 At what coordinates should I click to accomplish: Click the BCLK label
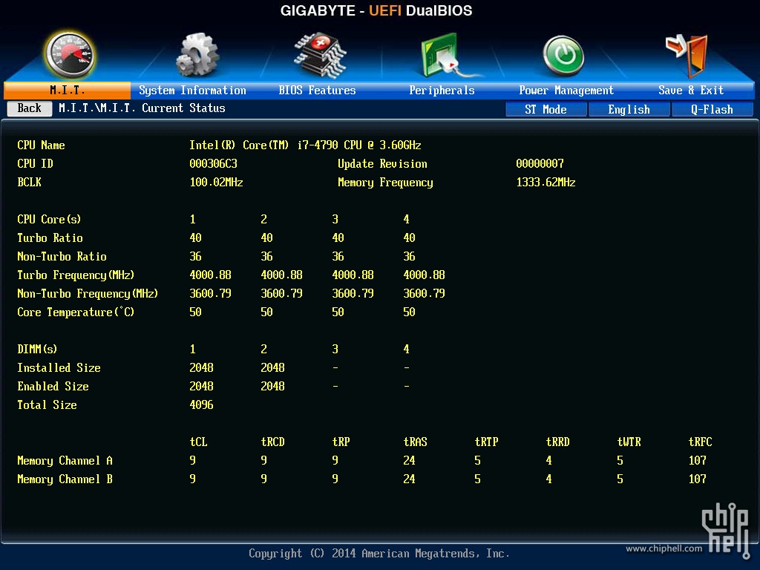(29, 183)
